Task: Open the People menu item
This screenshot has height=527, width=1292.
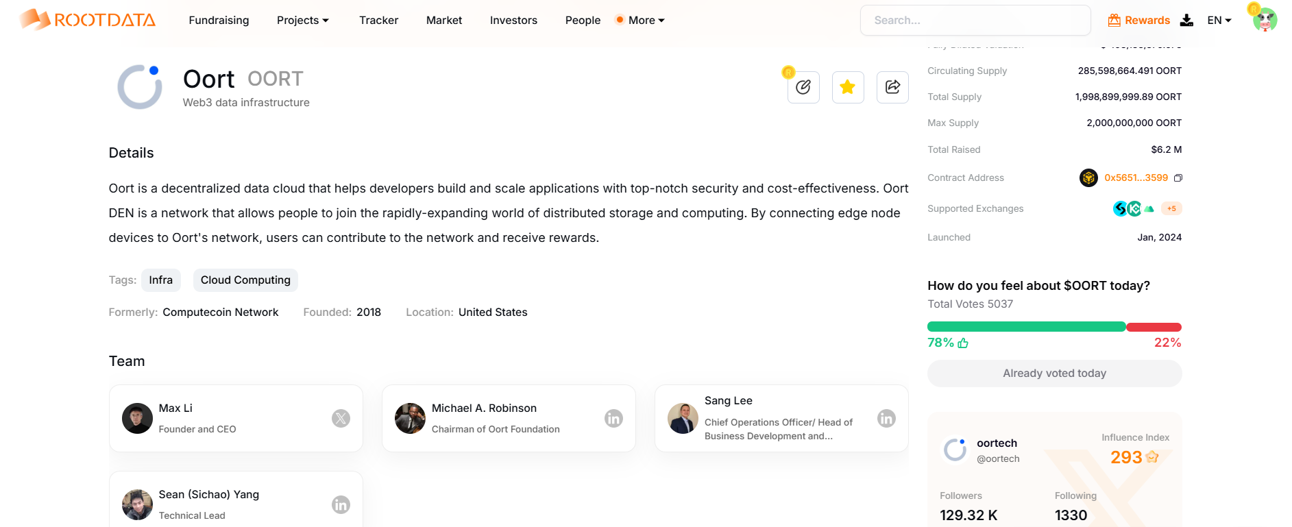Action: coord(583,20)
